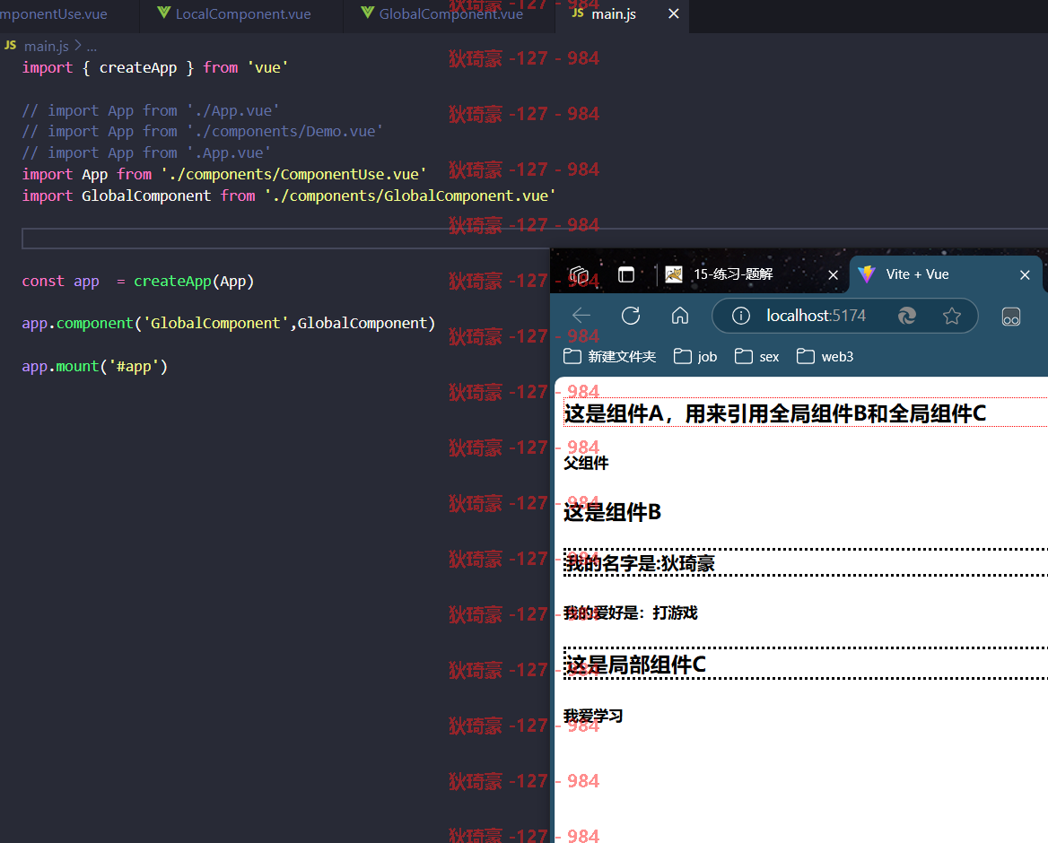The height and width of the screenshot is (843, 1048).
Task: Click the './components/ComponentUse.vue' import path
Action: click(293, 174)
